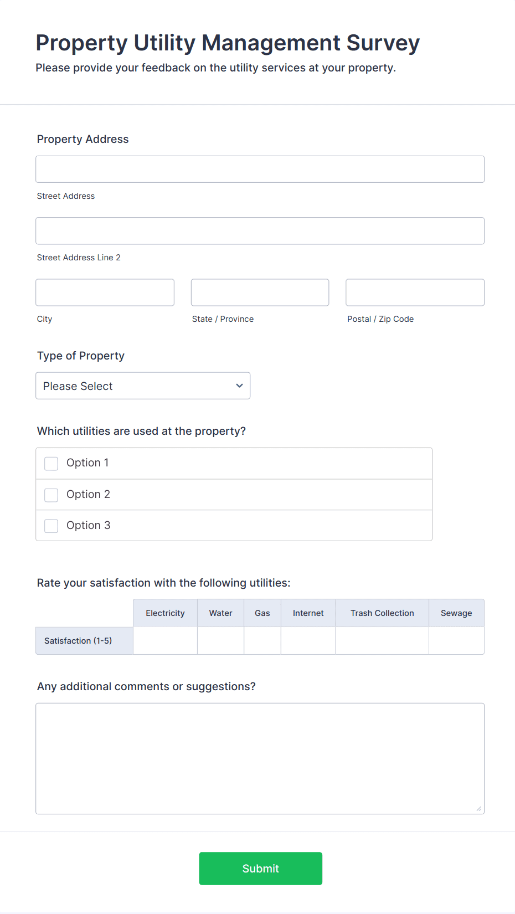The width and height of the screenshot is (515, 914).
Task: Click the City input field
Action: click(x=105, y=292)
